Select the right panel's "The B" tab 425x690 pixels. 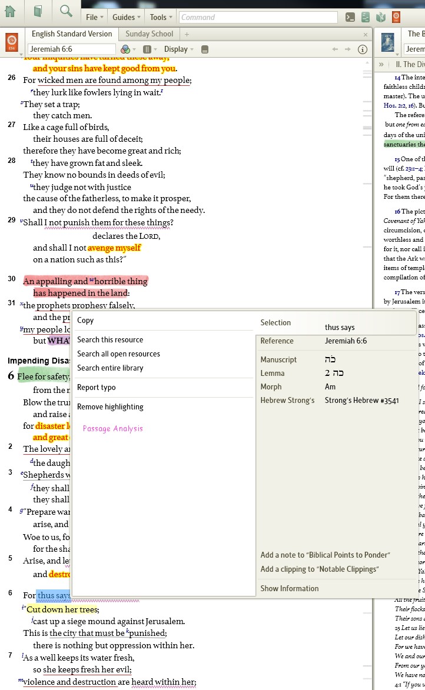point(416,34)
